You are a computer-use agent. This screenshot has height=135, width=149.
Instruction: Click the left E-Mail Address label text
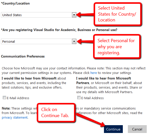click(x=18, y=98)
